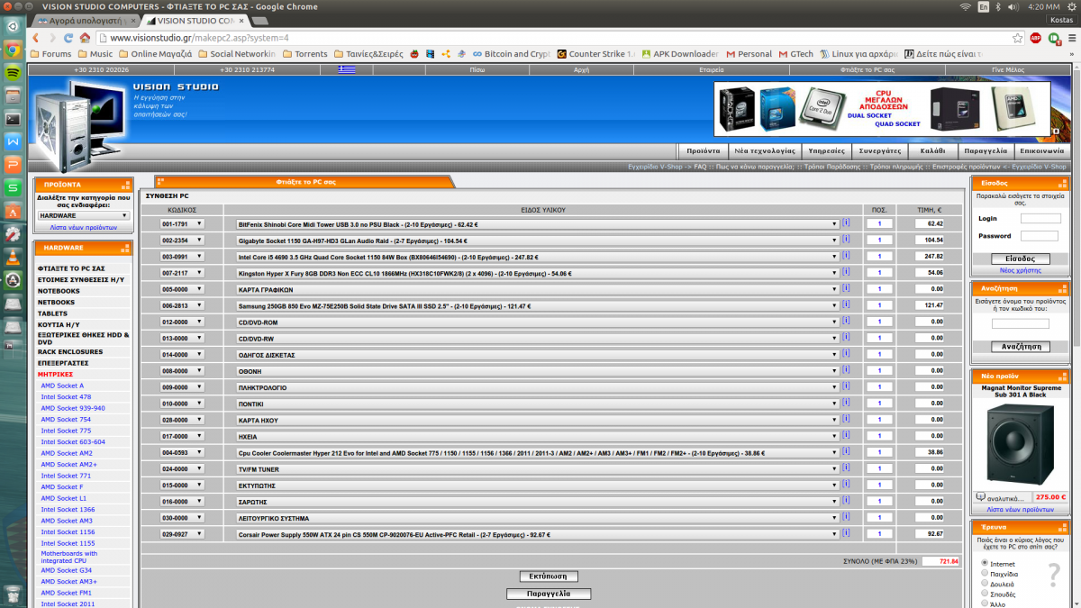Select the Σπουδές radio option
The width and height of the screenshot is (1081, 608).
pyautogui.click(x=984, y=594)
